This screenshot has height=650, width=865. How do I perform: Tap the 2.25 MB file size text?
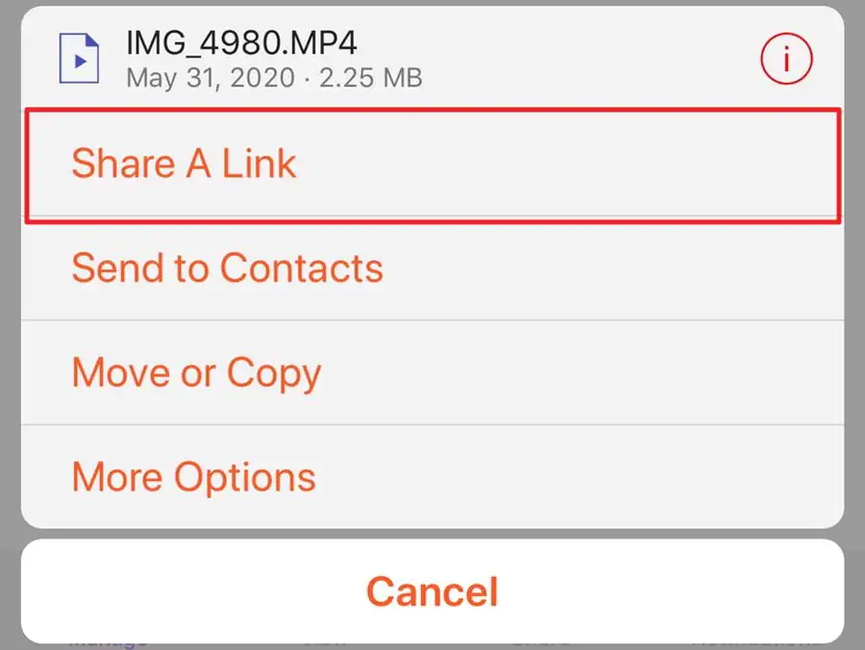point(370,77)
